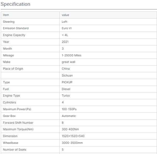
Task: Click the Specification heading
Action: click(x=15, y=4)
